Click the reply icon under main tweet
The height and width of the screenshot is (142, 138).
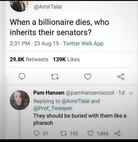22,77
